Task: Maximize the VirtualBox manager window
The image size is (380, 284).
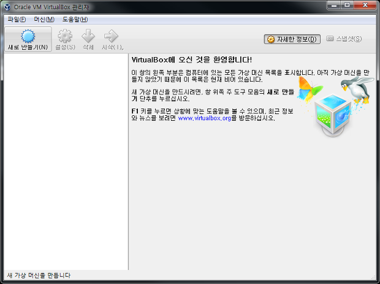Action: 347,5
